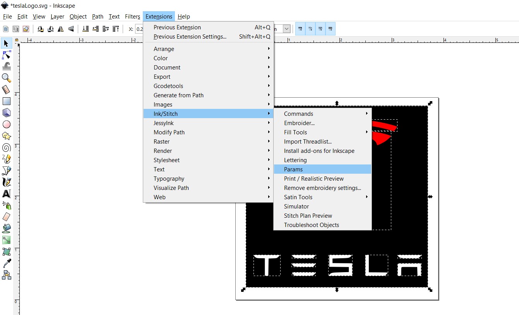Select the Tweak objects tool
Image resolution: width=519 pixels, height=315 pixels.
pos(6,66)
